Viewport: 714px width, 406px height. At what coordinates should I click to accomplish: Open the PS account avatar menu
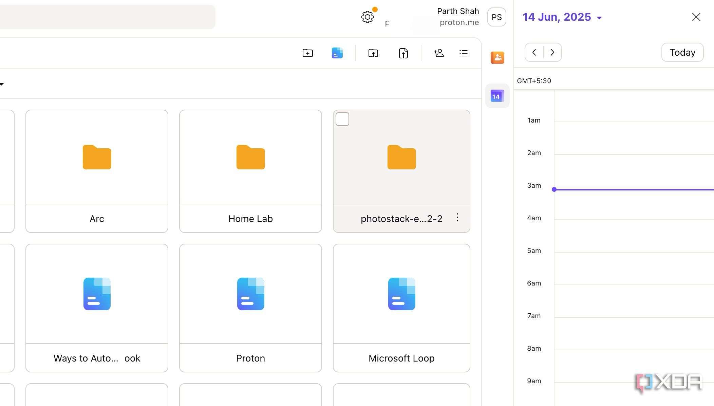pos(496,17)
